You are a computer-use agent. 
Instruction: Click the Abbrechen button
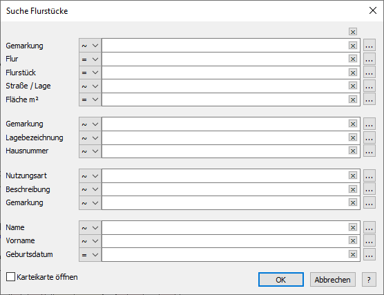pos(333,280)
